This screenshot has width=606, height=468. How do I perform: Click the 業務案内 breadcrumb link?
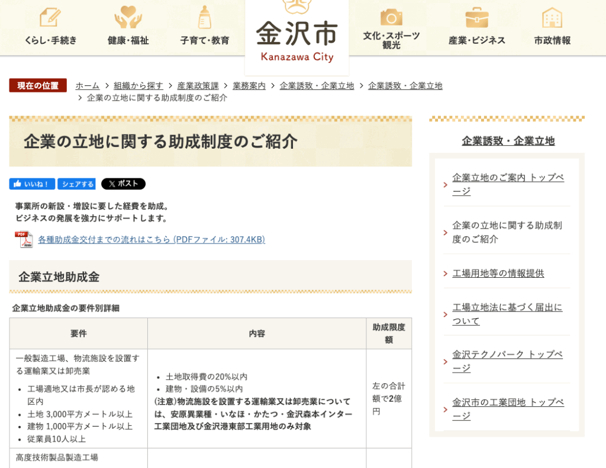coord(249,86)
